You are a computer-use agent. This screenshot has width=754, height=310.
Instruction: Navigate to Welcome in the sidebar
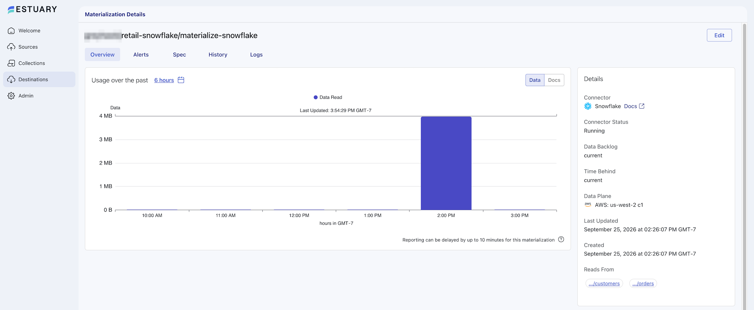coord(39,31)
